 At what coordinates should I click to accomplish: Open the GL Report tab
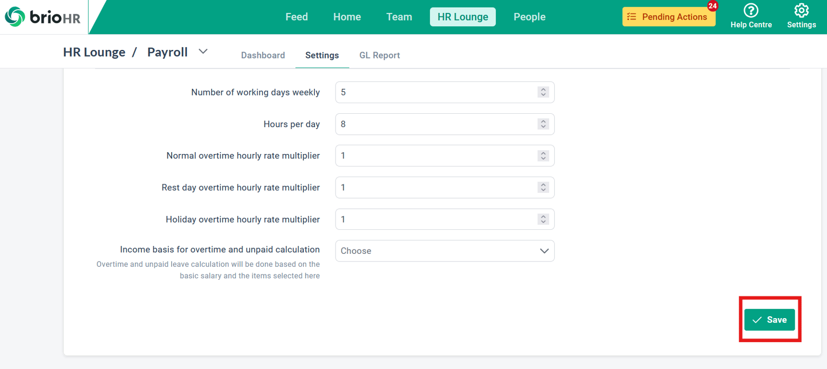coord(379,55)
